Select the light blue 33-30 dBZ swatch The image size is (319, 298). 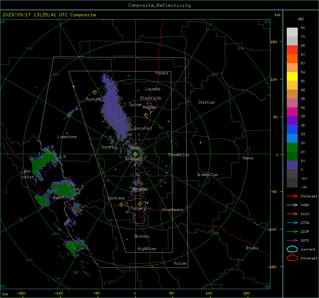(292, 139)
